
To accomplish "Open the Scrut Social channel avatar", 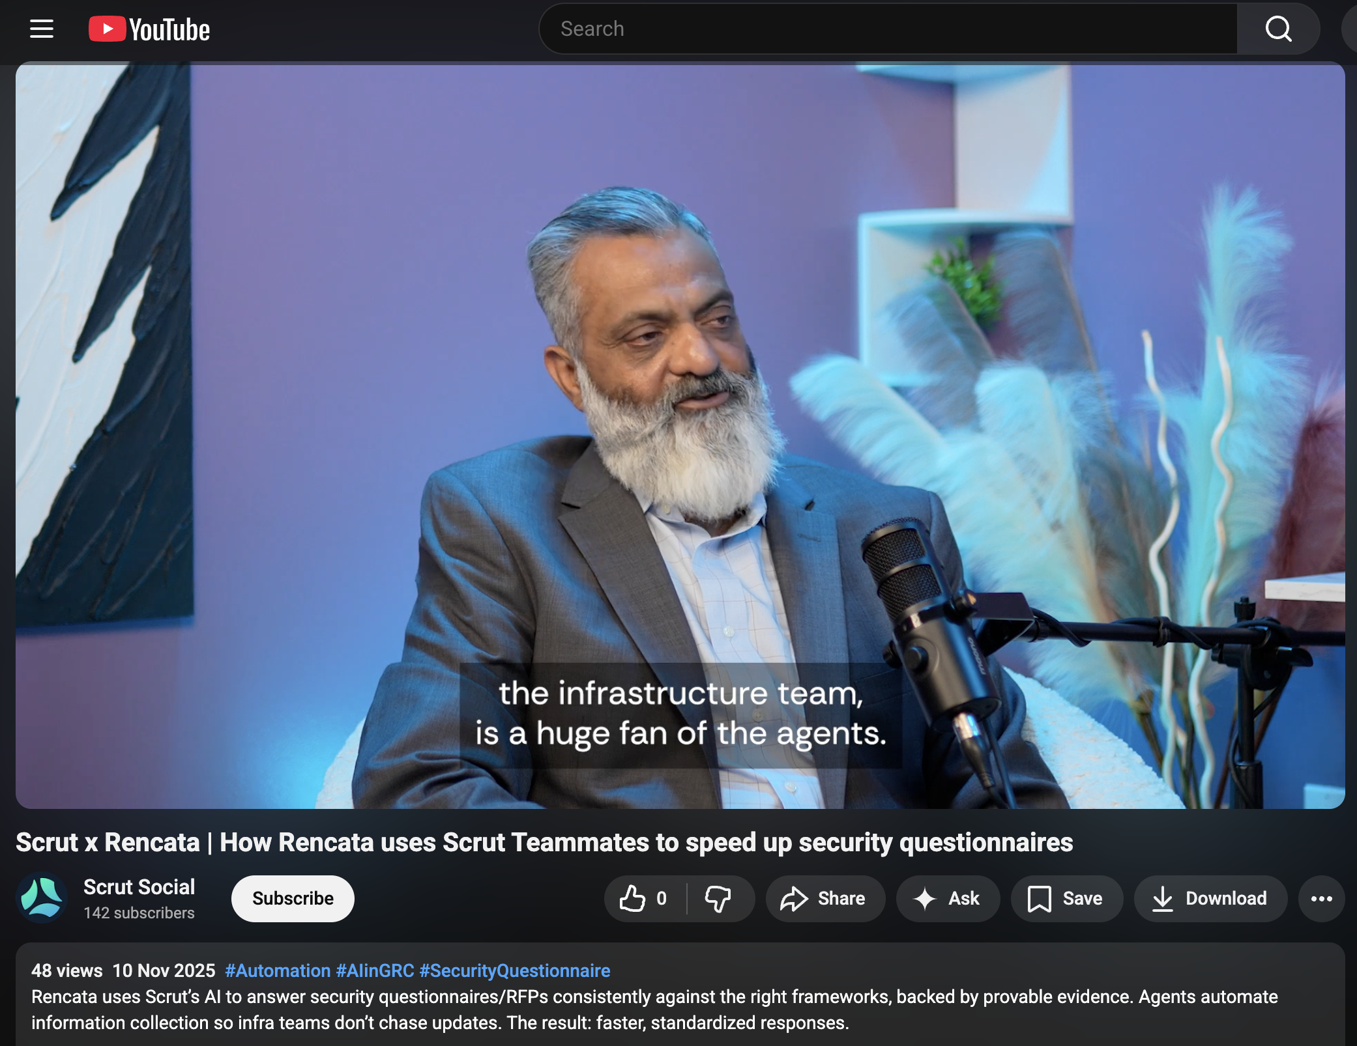I will 42,898.
